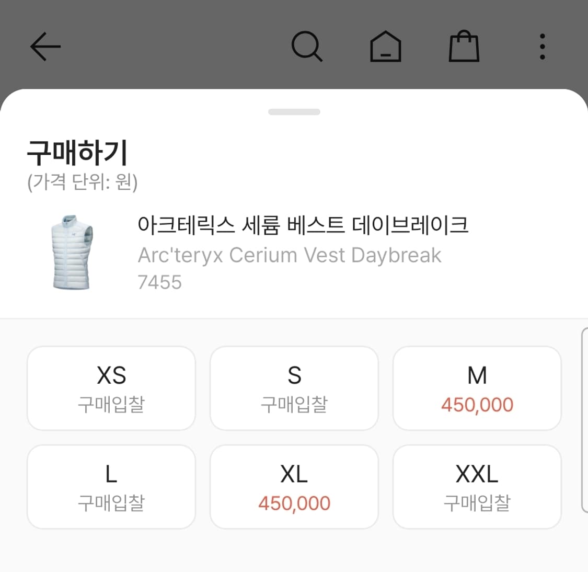Tap the style number 7455
This screenshot has width=588, height=572.
[160, 282]
